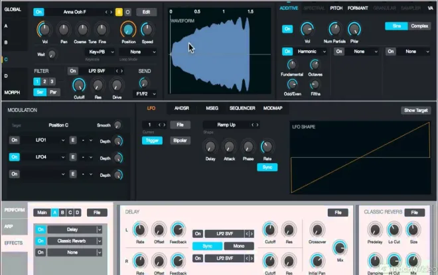
Task: Open the LFO4 modulation source dropdown
Action: (44, 157)
